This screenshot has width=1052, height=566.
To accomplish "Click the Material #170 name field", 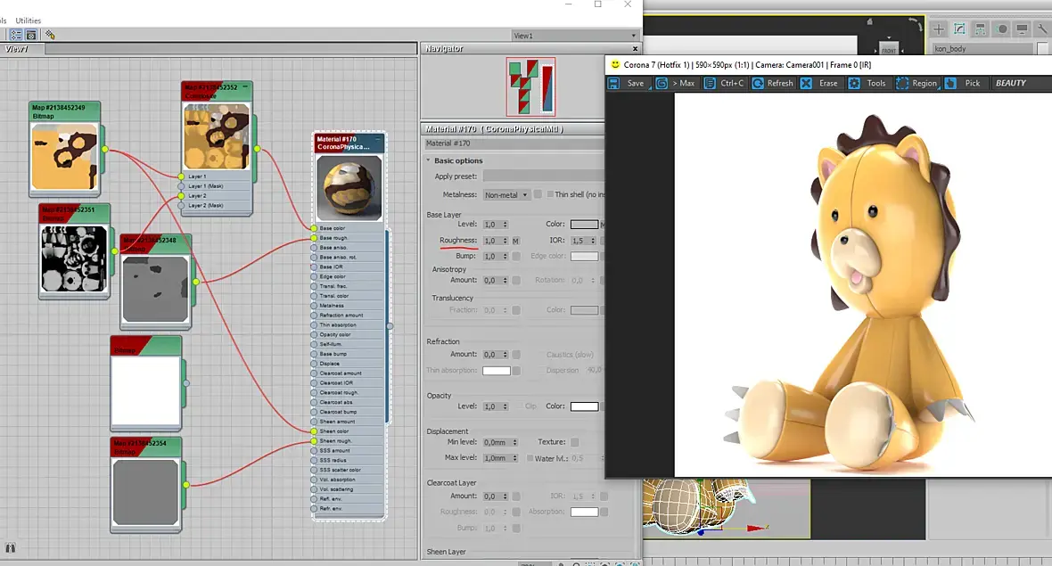I will [x=514, y=144].
